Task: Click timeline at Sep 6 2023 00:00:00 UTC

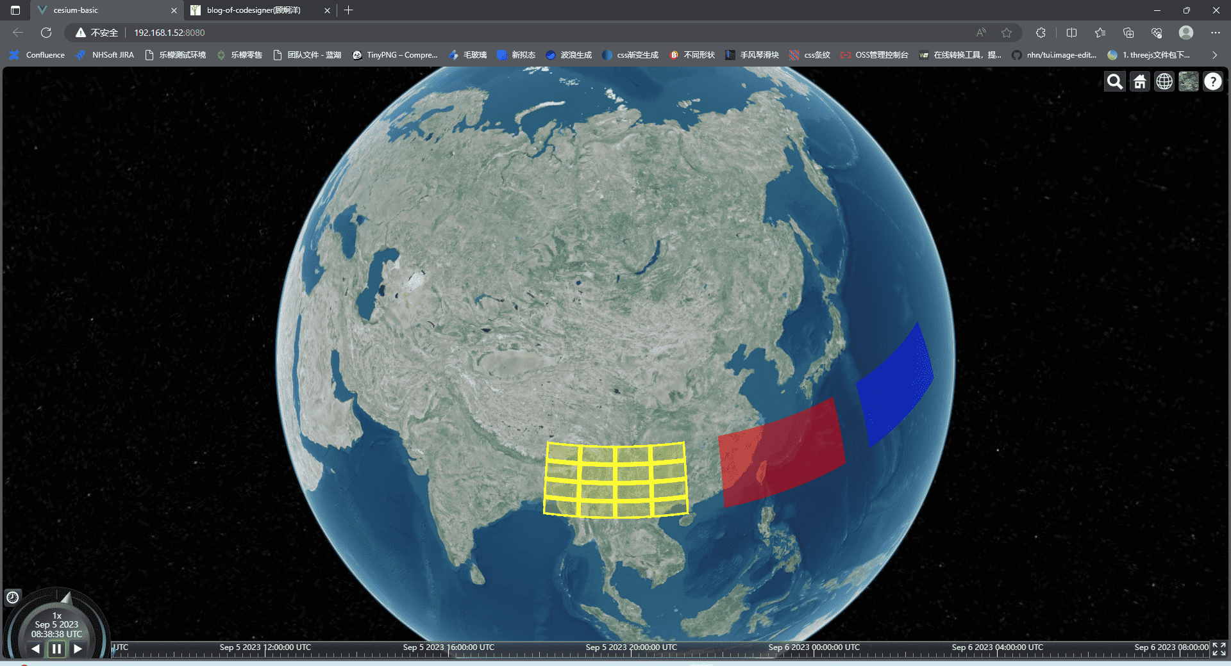Action: click(x=814, y=649)
